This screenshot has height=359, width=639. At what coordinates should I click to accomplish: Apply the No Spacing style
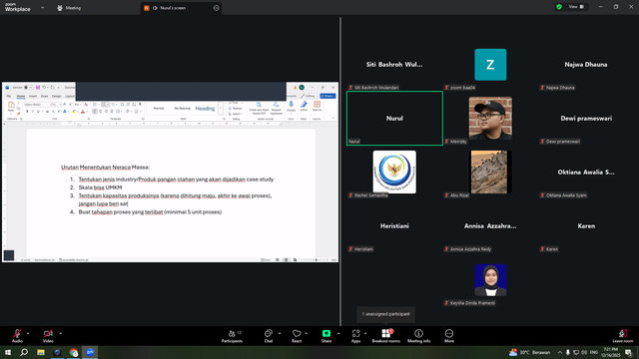tap(182, 109)
